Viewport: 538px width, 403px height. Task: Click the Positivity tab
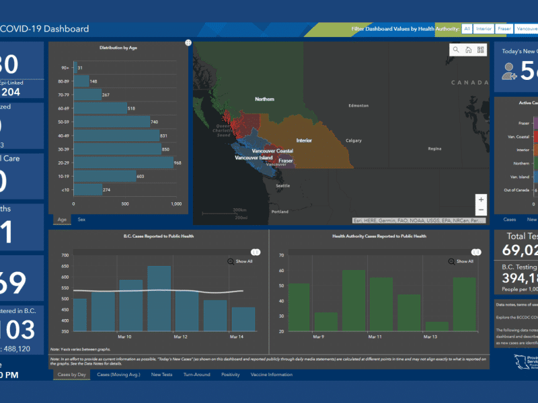[231, 374]
